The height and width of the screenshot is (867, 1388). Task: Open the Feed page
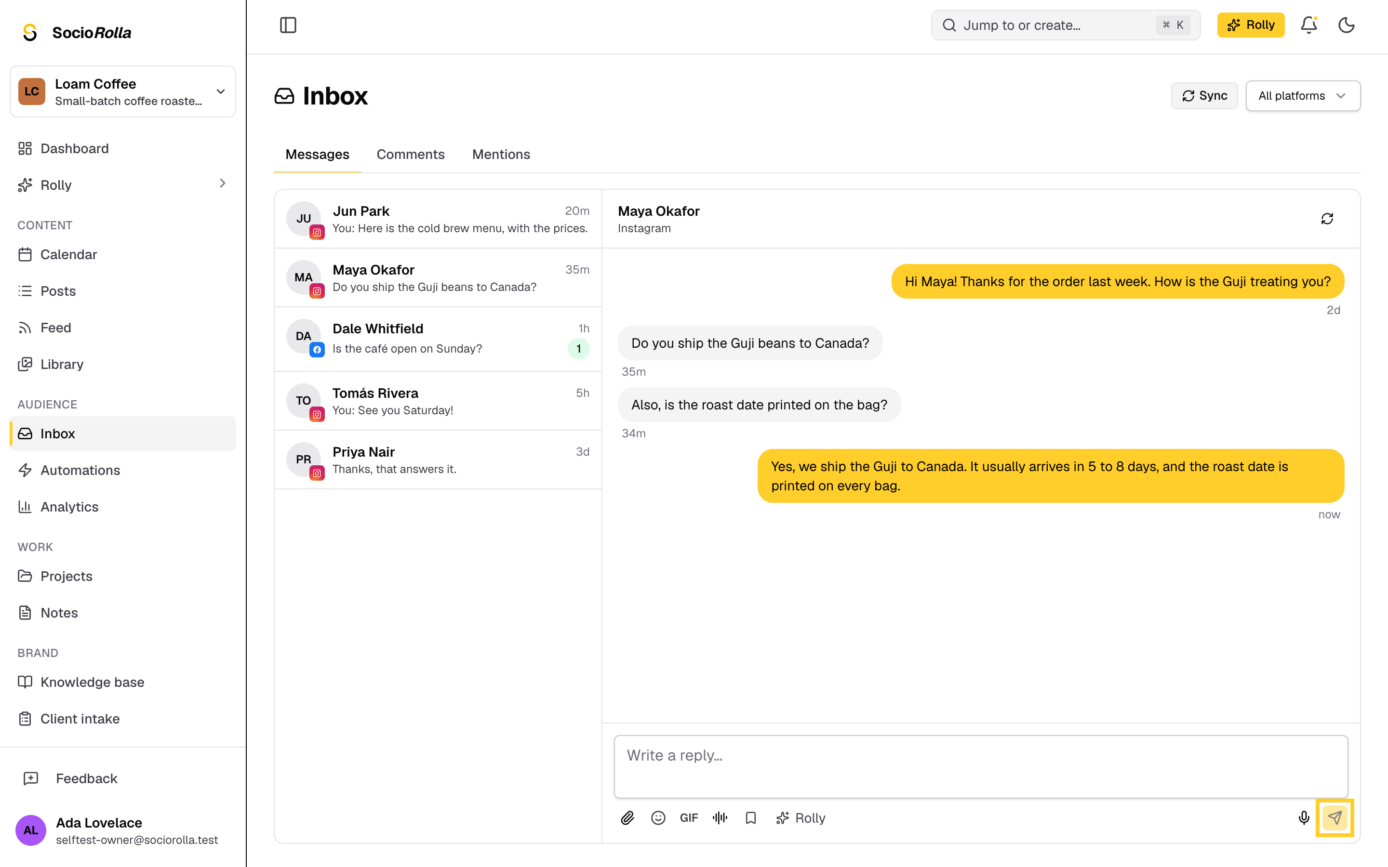tap(123, 328)
